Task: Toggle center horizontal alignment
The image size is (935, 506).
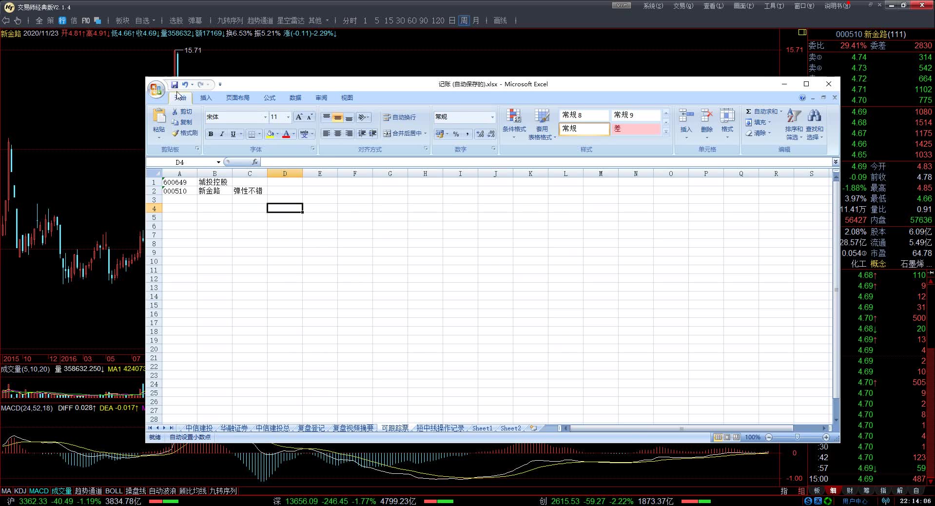Action: [337, 134]
